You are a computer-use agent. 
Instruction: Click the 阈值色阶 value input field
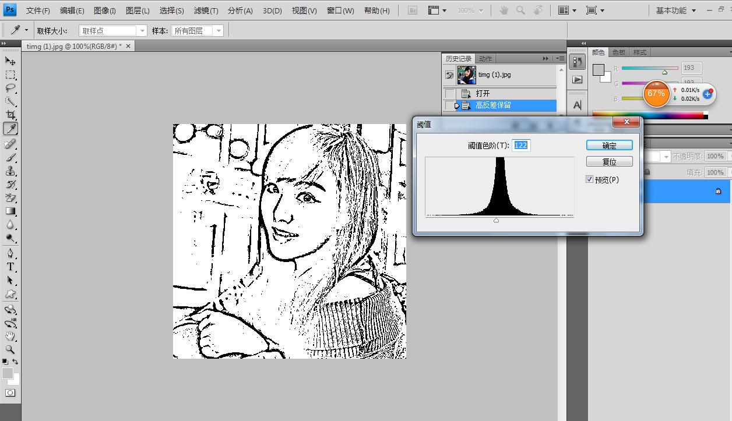tap(521, 146)
